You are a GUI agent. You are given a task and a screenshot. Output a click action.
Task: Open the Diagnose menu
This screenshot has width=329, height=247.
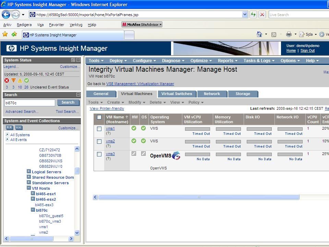tap(173, 61)
